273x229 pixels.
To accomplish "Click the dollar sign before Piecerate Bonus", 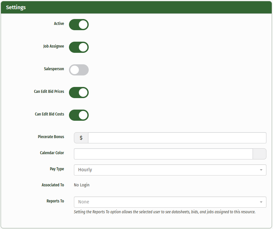I will (81, 138).
